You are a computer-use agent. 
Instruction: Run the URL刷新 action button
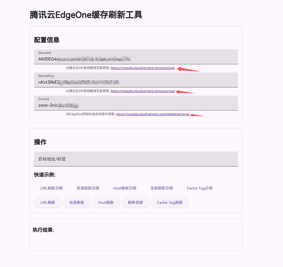(48, 202)
